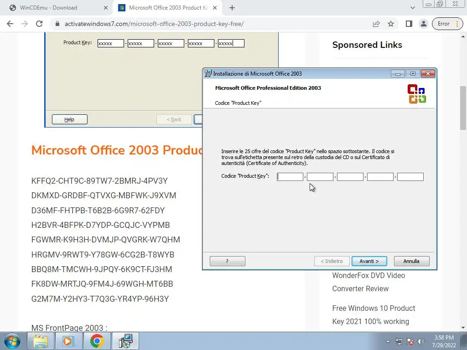
Task: Click the Sponsored Links heading
Action: coord(367,45)
